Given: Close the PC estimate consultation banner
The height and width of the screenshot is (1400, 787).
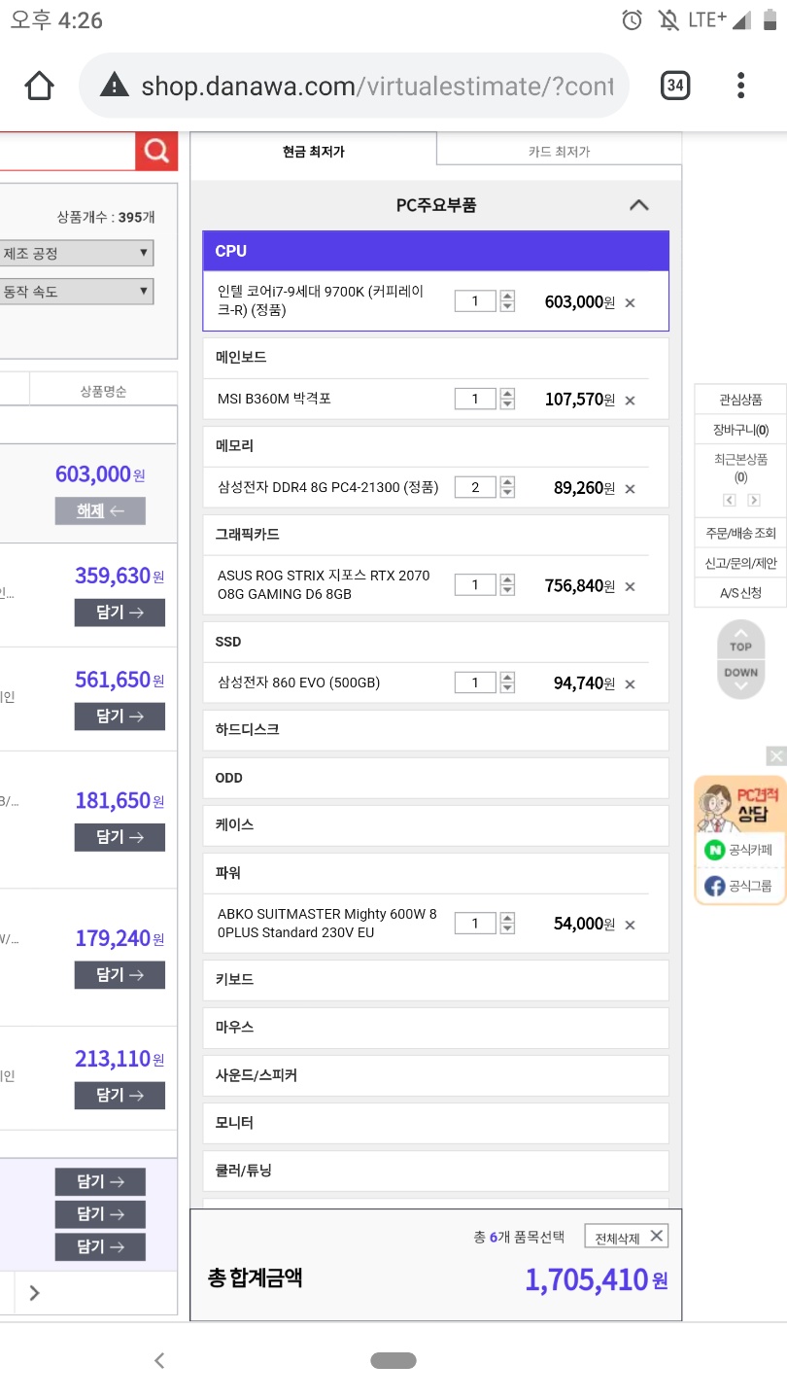Looking at the screenshot, I should click(x=775, y=755).
